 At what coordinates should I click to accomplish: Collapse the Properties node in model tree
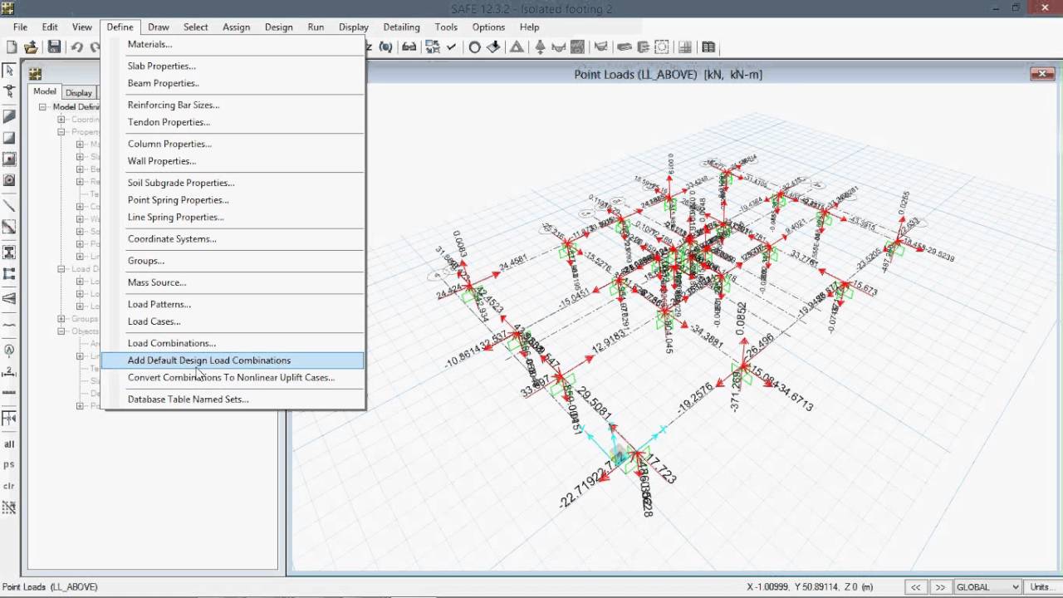61,132
